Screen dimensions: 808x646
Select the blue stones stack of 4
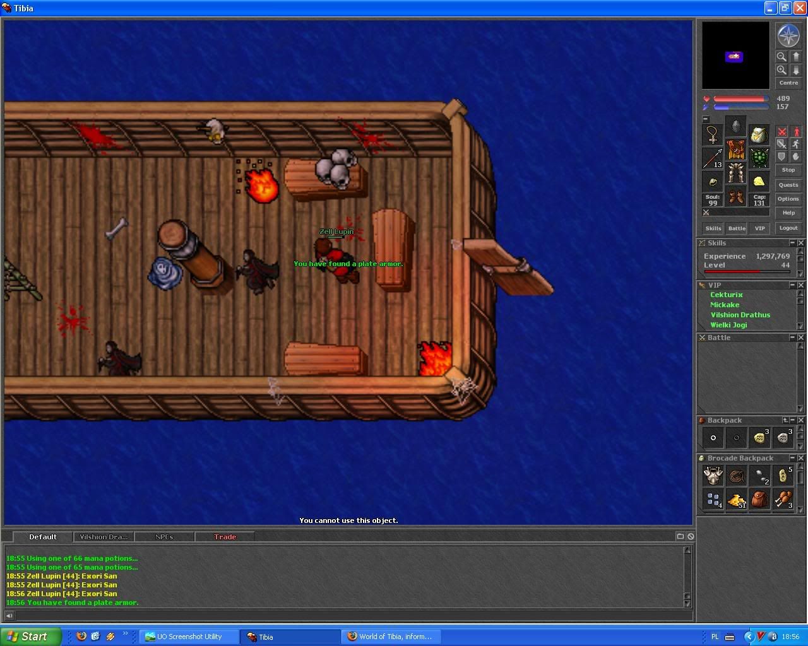click(x=713, y=500)
